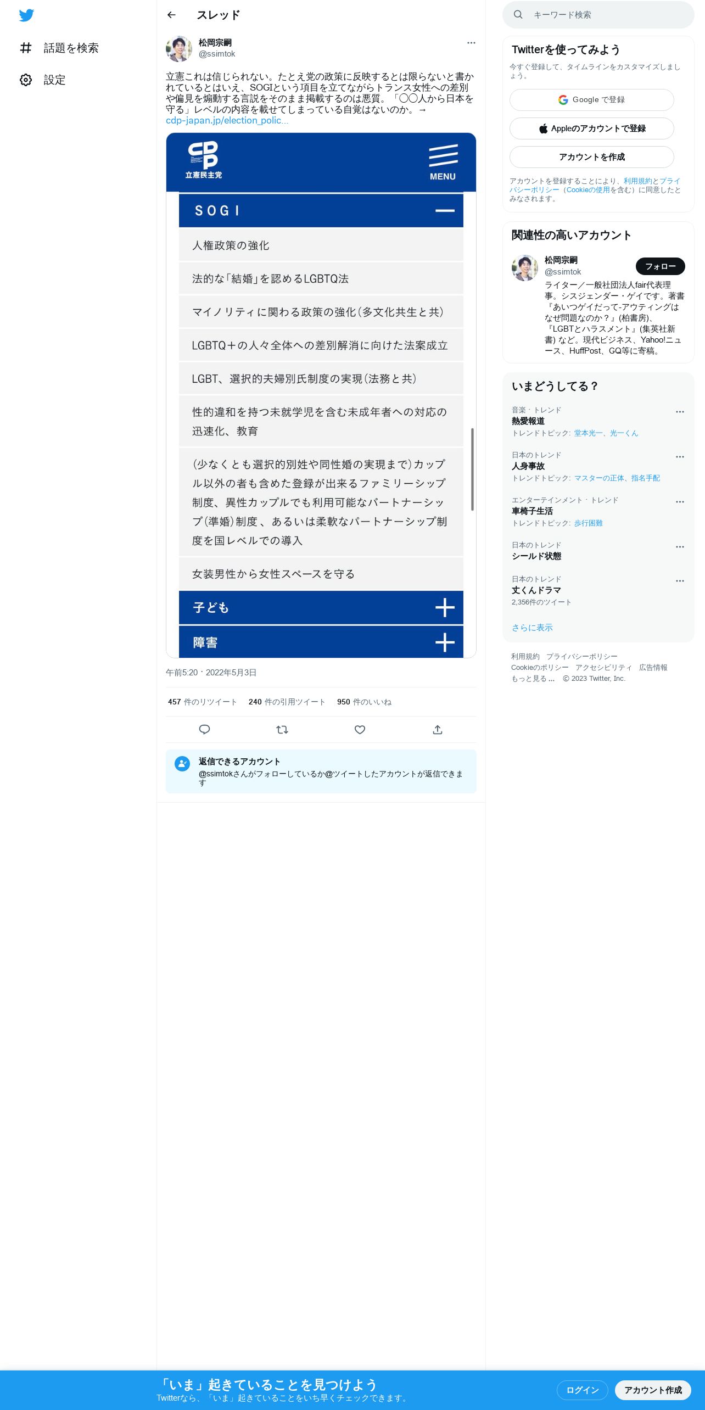Open Cookieのポリシー footer link
Image resolution: width=705 pixels, height=1410 pixels.
point(540,668)
